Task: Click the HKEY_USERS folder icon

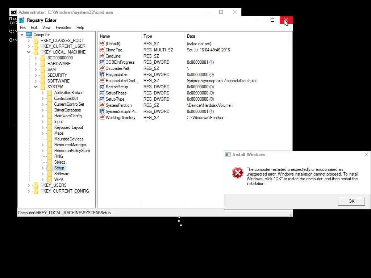Action: [x=36, y=185]
